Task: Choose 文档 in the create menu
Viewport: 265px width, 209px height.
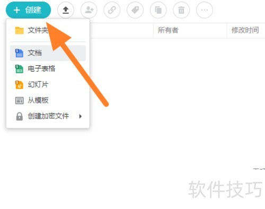Action: (x=48, y=53)
